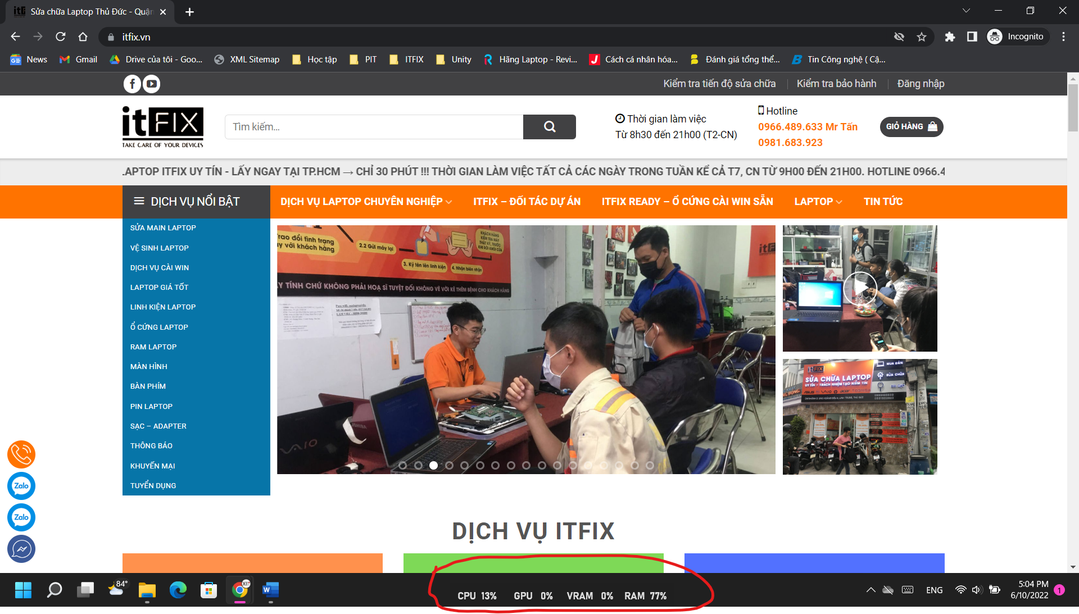Open the ITFIX storefront photo thumbnail

[860, 417]
